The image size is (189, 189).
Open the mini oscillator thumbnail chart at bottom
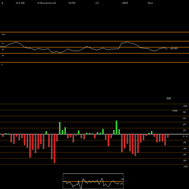(x=93, y=181)
